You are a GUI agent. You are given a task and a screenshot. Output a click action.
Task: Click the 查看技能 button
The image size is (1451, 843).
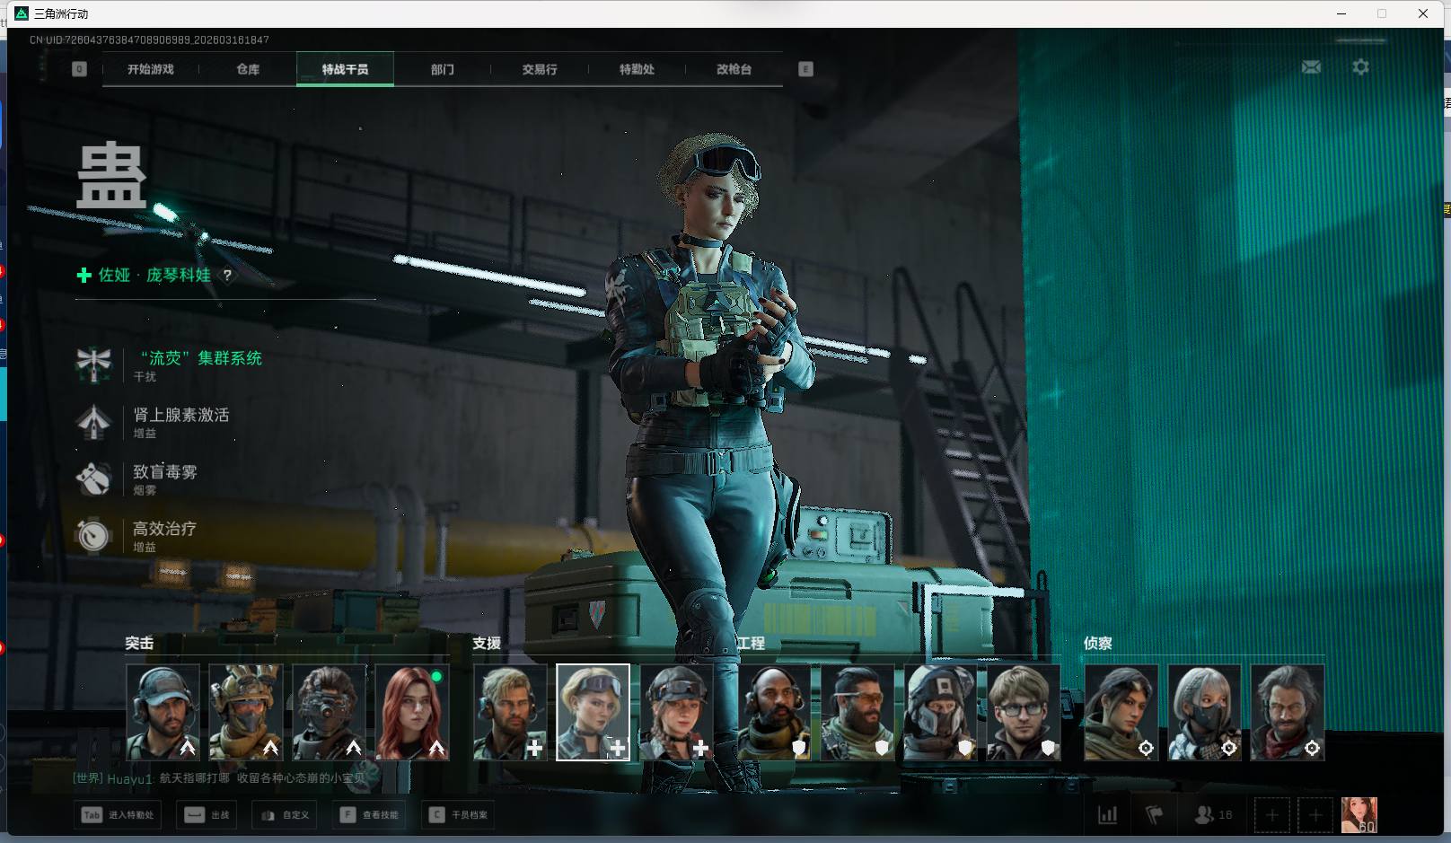tap(370, 815)
